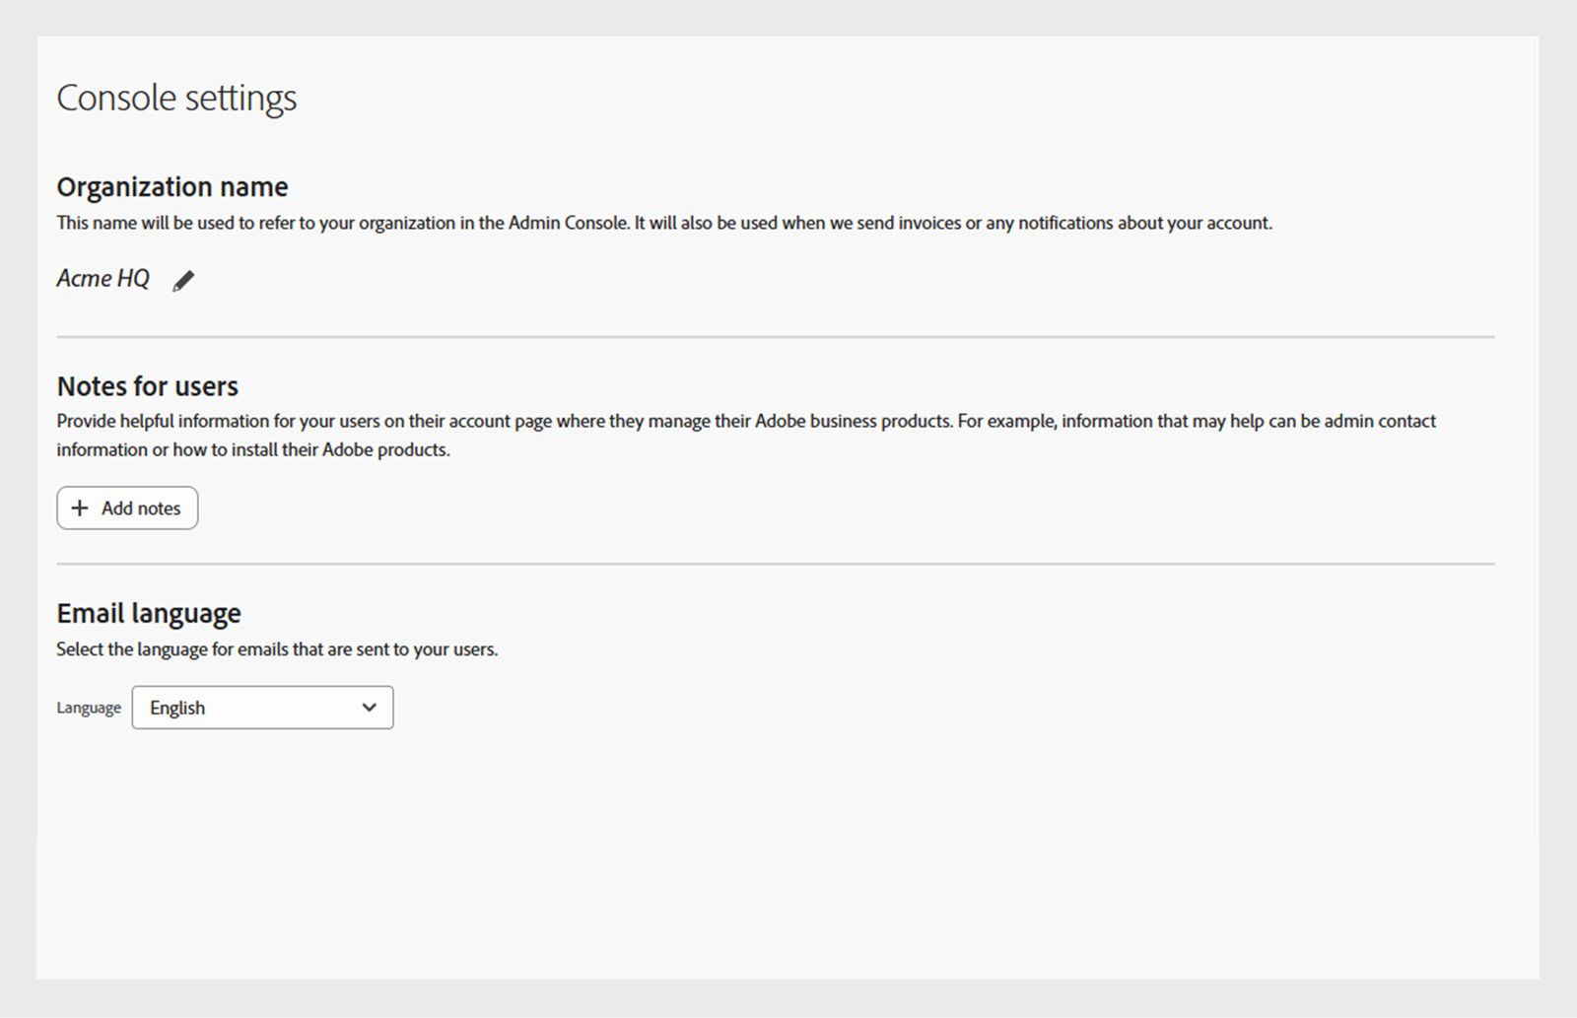Click the Language label beside the dropdown
1577x1018 pixels.
click(x=89, y=708)
